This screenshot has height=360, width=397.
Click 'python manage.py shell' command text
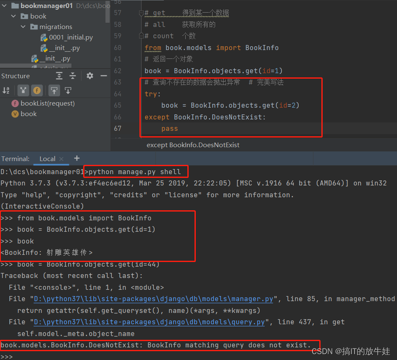click(135, 172)
